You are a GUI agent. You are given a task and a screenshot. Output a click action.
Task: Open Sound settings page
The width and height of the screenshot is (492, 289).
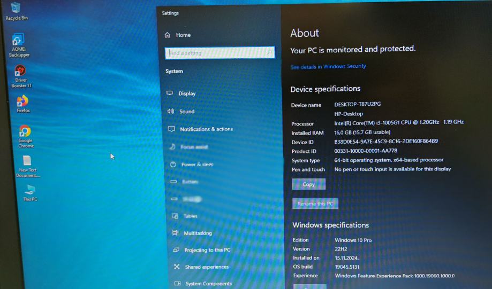tap(187, 112)
